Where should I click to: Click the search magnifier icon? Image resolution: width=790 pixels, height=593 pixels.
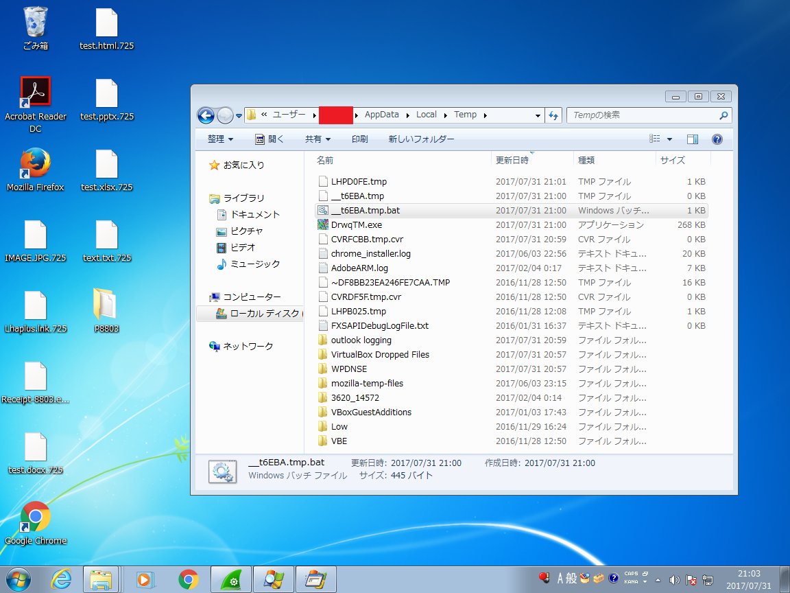[723, 115]
